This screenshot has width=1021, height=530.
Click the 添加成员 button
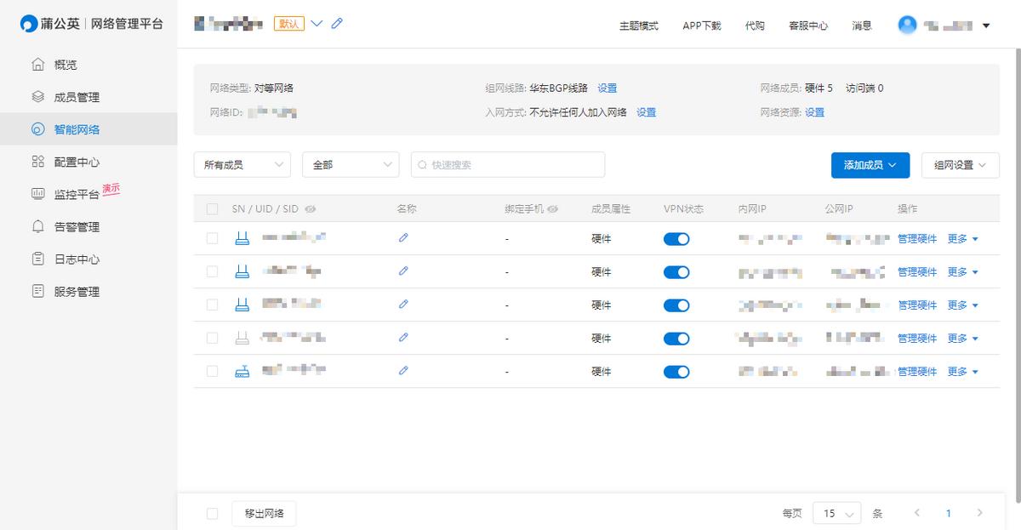(x=870, y=164)
